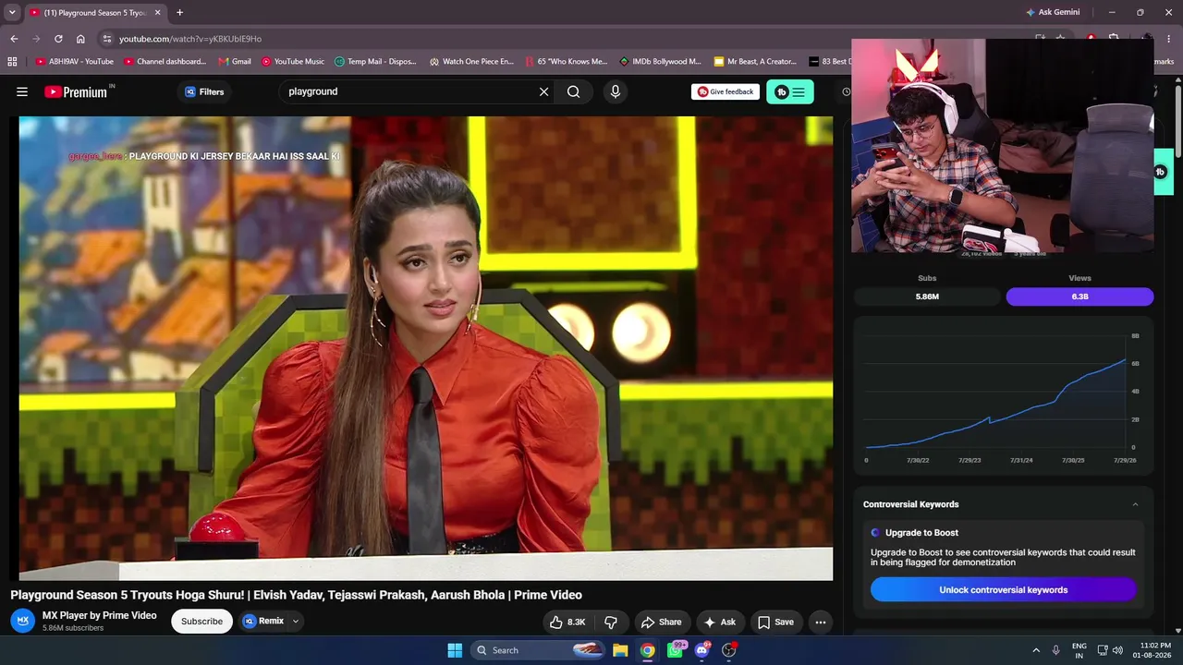Select the Views stat pill

[1079, 296]
